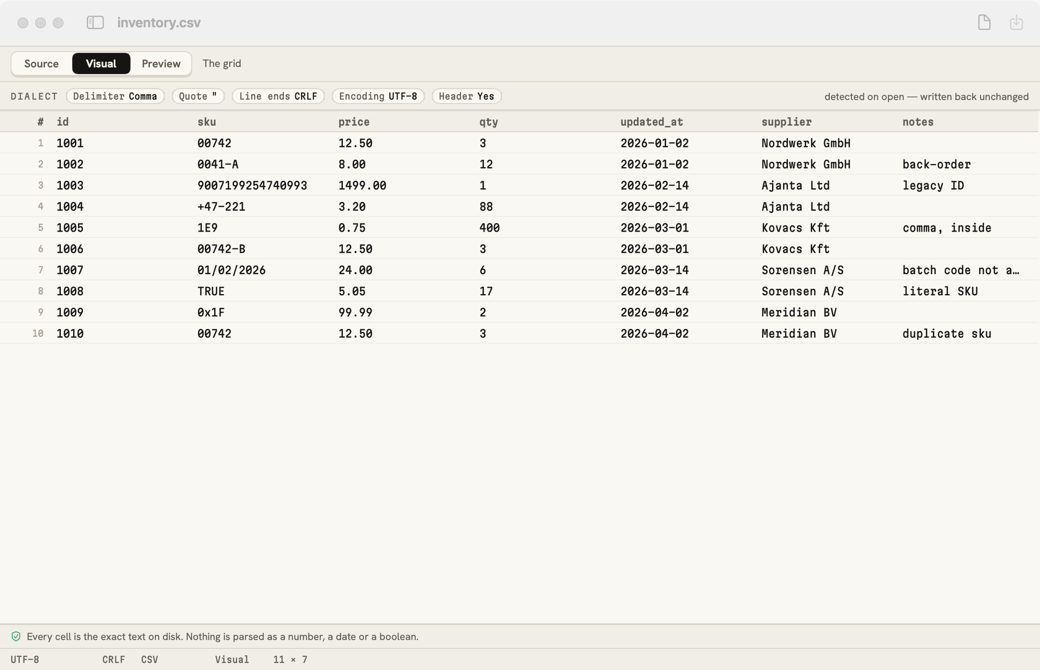The height and width of the screenshot is (670, 1040).
Task: Click the sku column header
Action: pos(207,122)
